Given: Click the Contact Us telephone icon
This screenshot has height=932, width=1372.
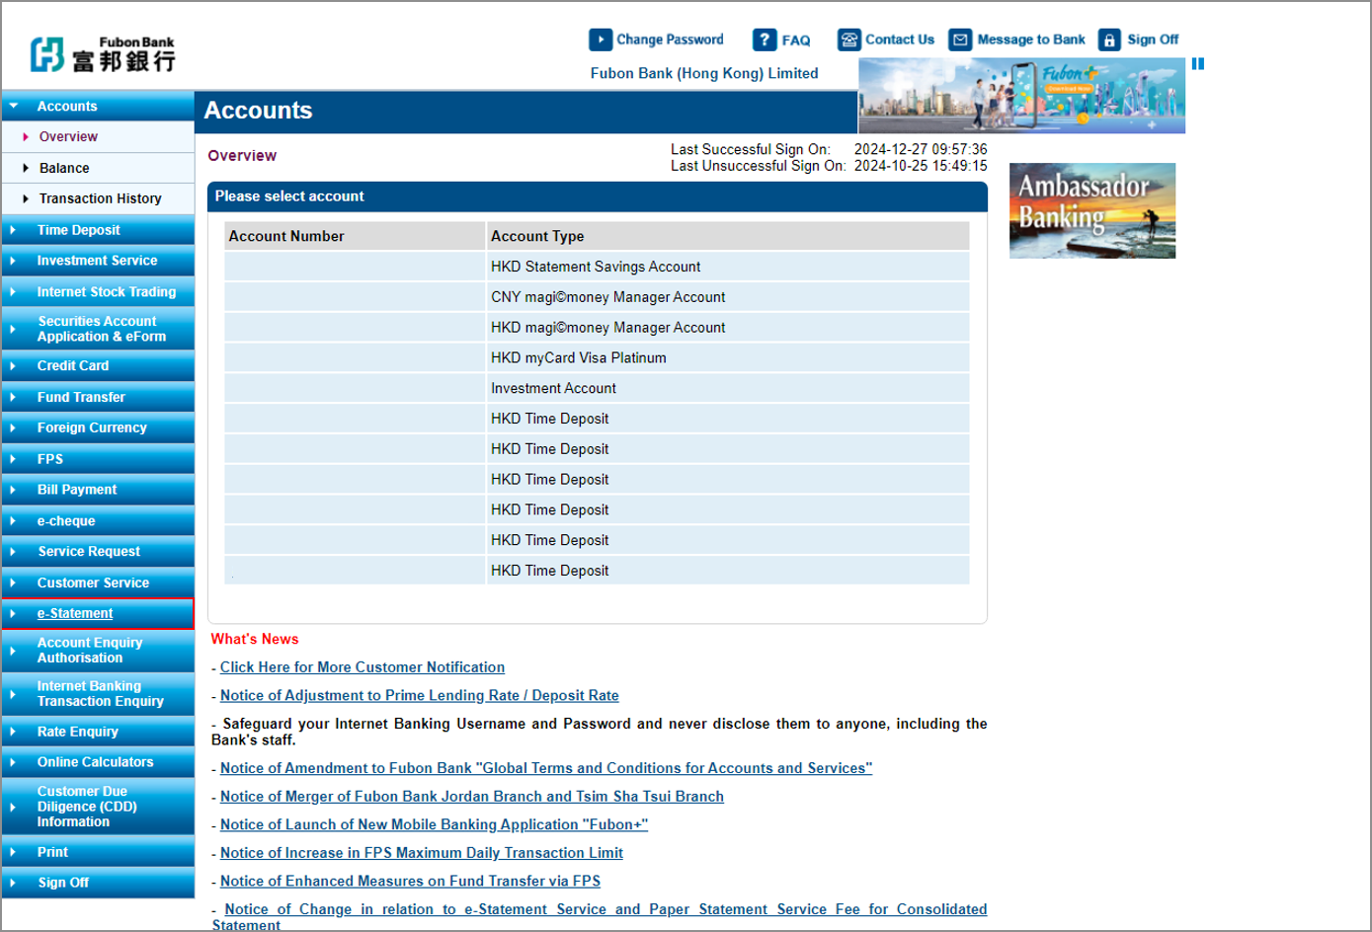Looking at the screenshot, I should [x=849, y=39].
